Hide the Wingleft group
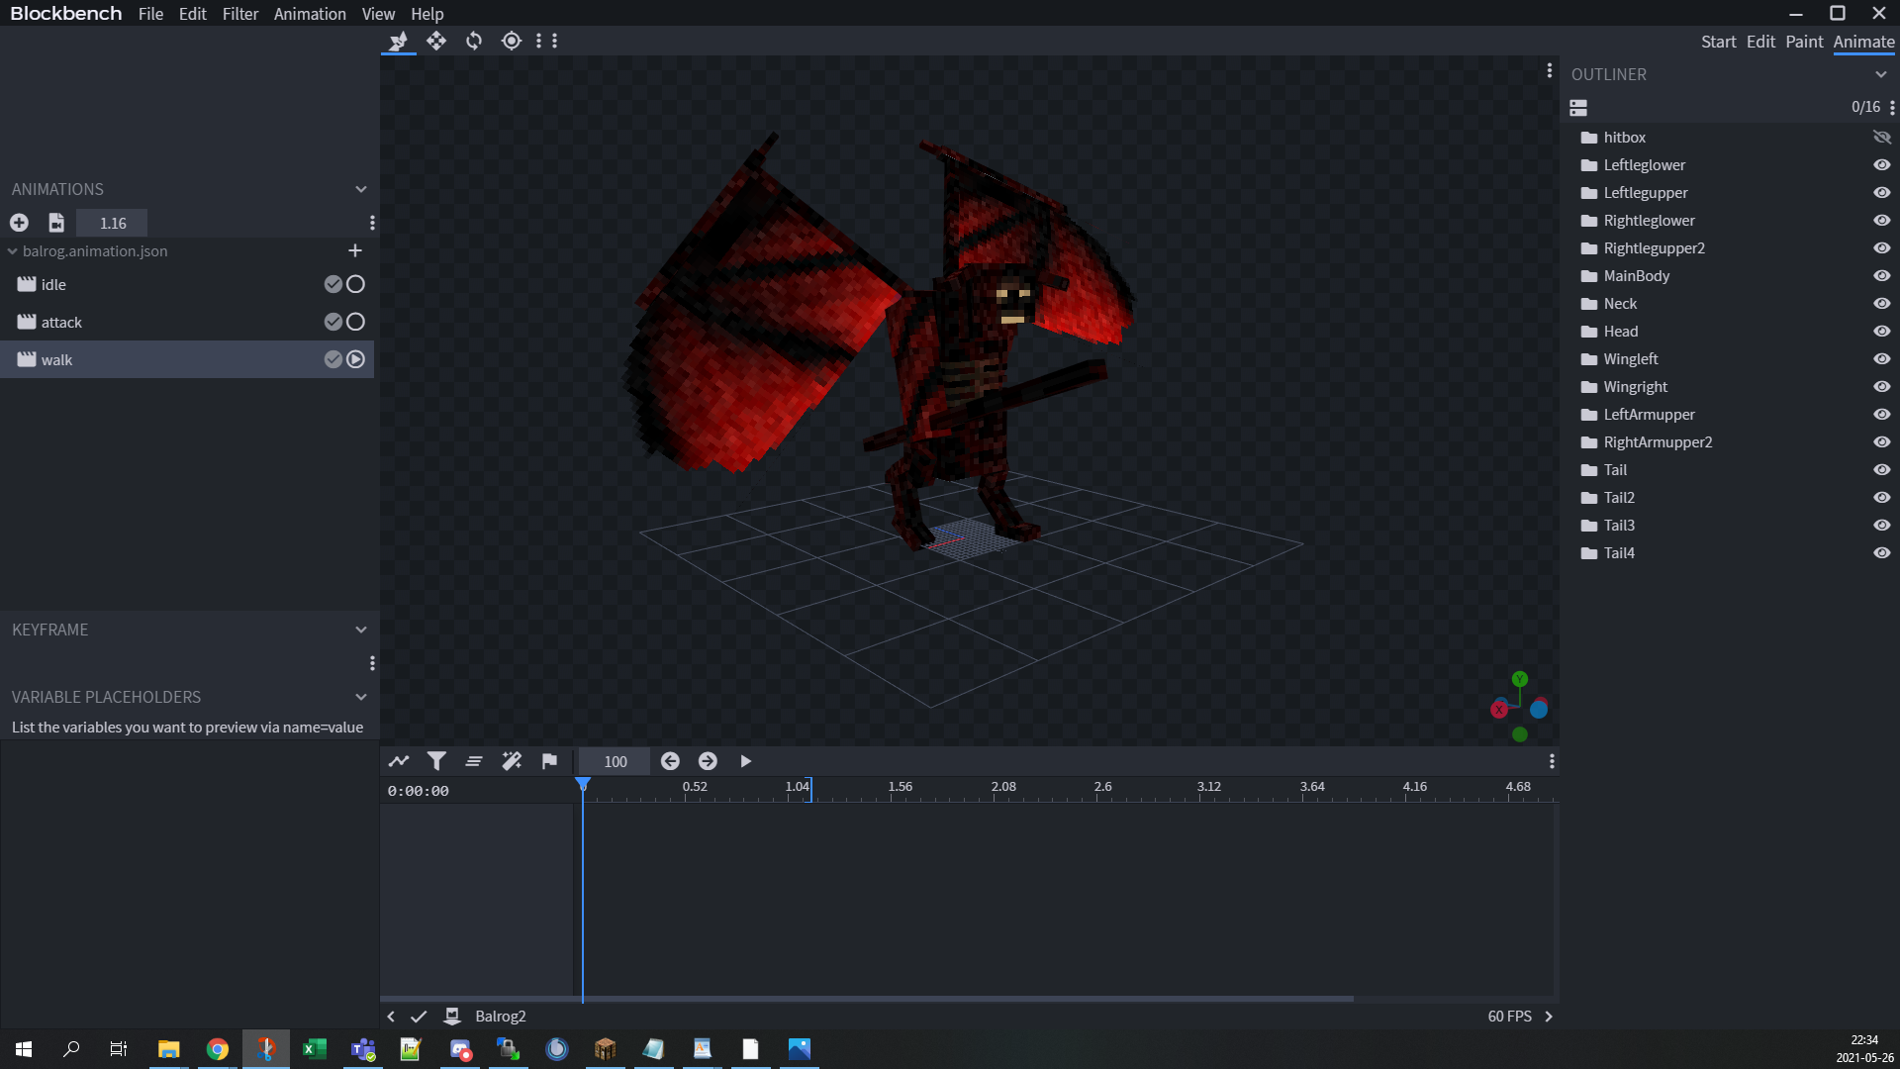Screen dimensions: 1900x1069 coord(1882,359)
